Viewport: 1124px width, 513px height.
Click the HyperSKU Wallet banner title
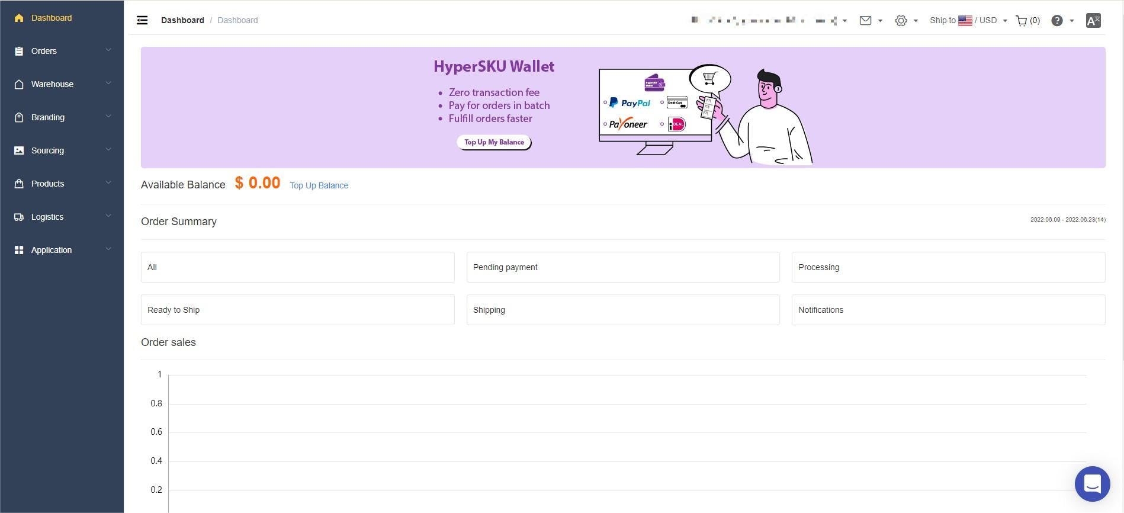point(494,66)
